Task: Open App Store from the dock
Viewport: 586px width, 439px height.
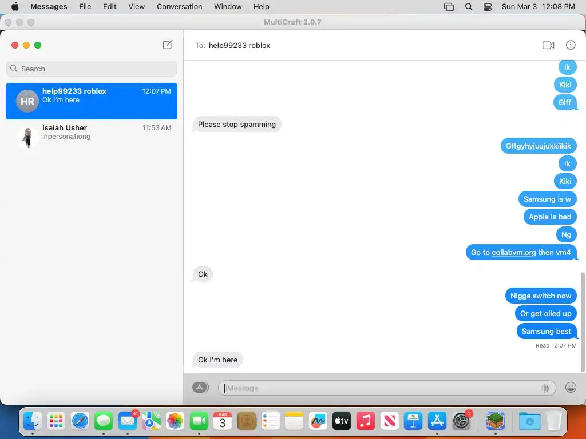Action: (437, 421)
